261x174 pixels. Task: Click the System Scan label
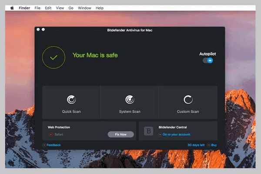click(130, 111)
